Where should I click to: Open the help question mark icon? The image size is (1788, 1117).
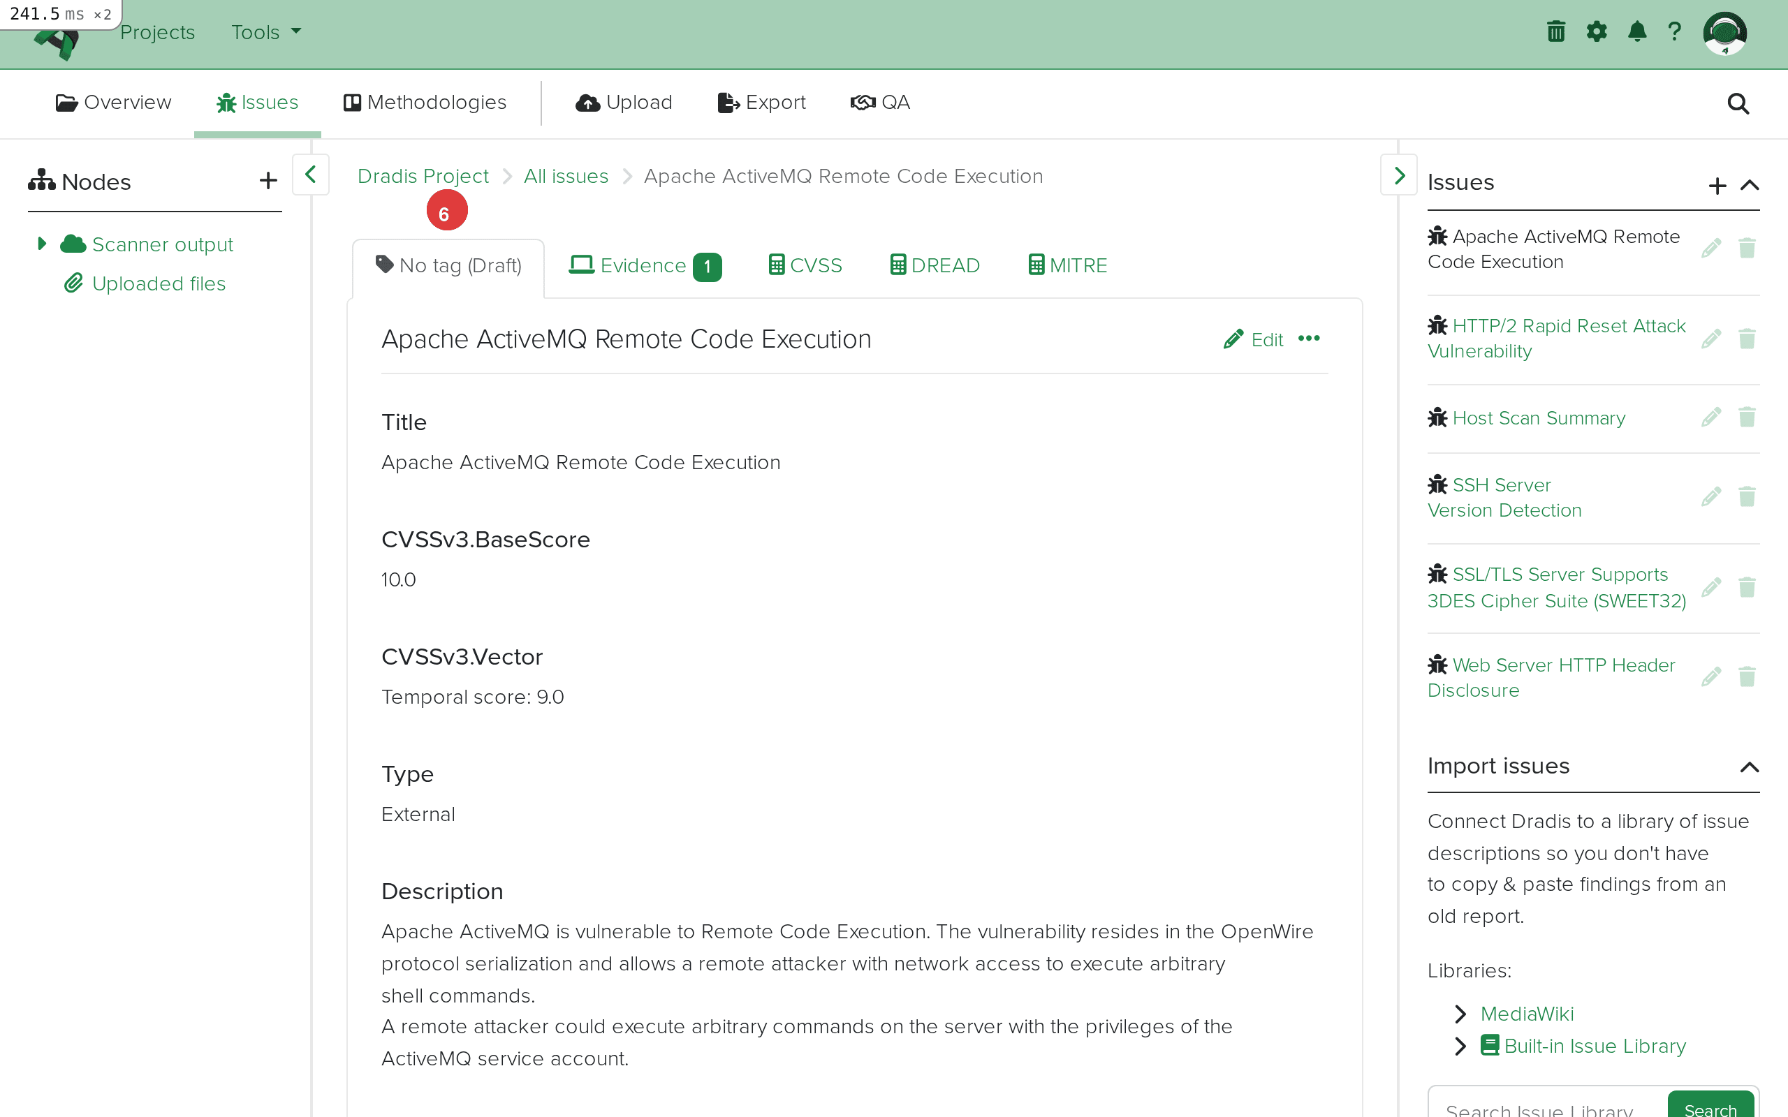point(1675,31)
